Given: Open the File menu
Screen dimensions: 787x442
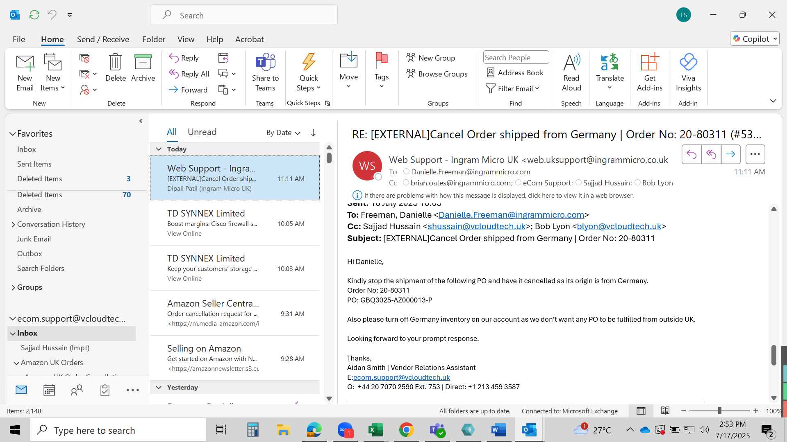Looking at the screenshot, I should pyautogui.click(x=19, y=39).
